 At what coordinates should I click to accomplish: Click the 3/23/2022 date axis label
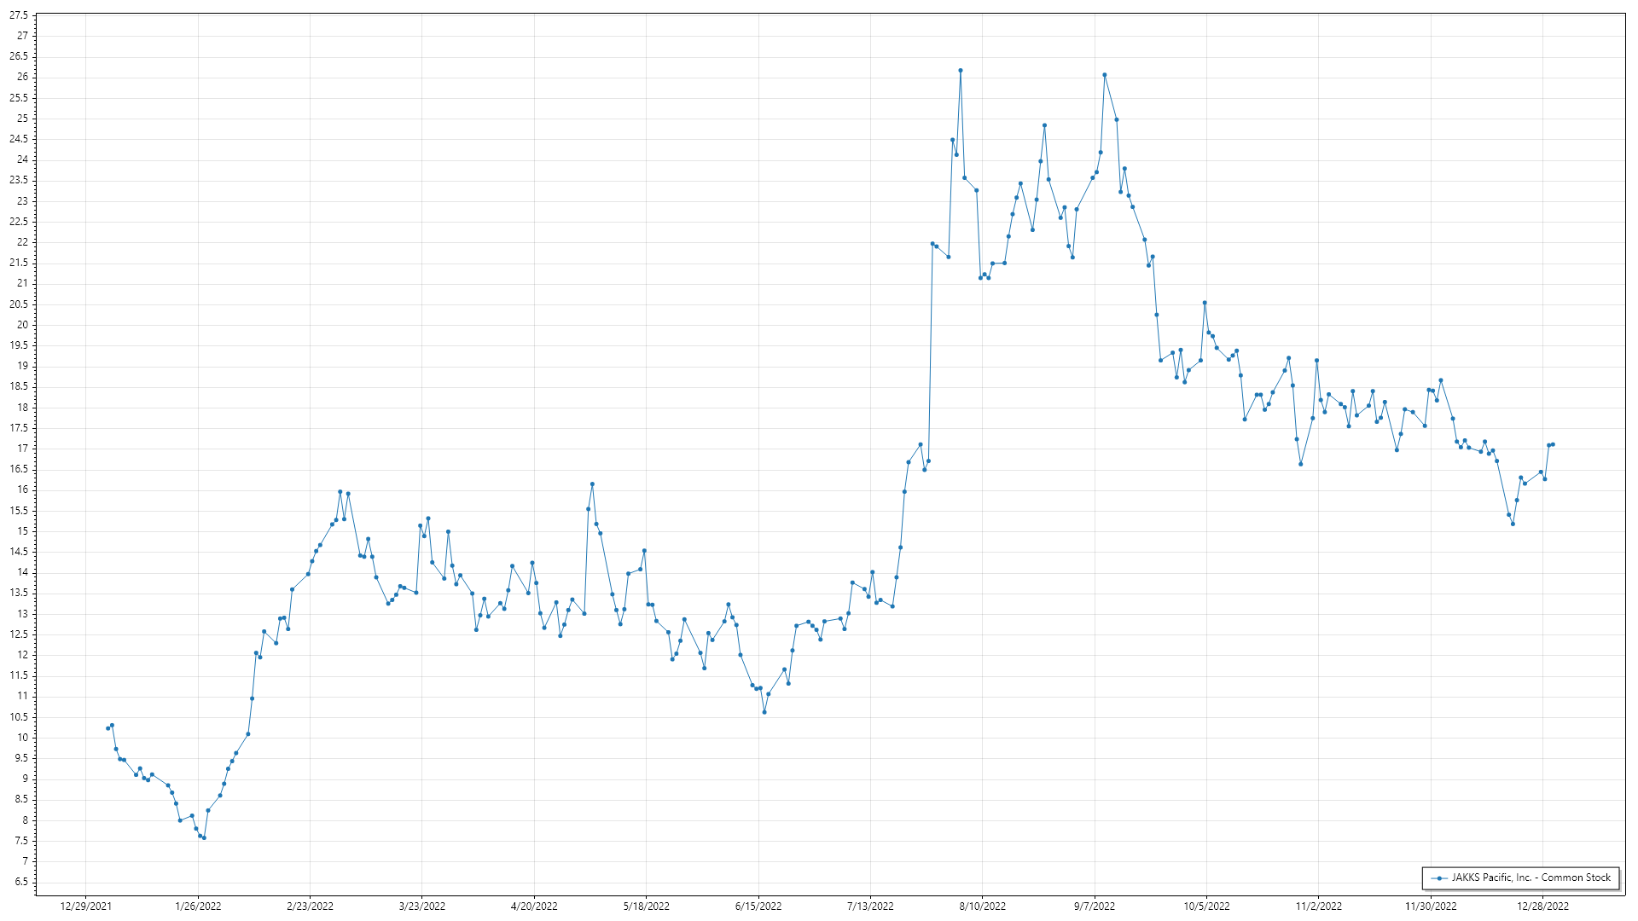point(421,907)
